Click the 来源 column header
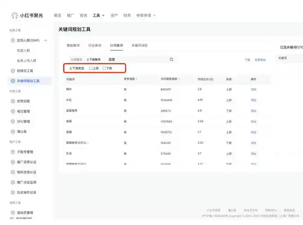The height and width of the screenshot is (225, 303). [x=229, y=79]
